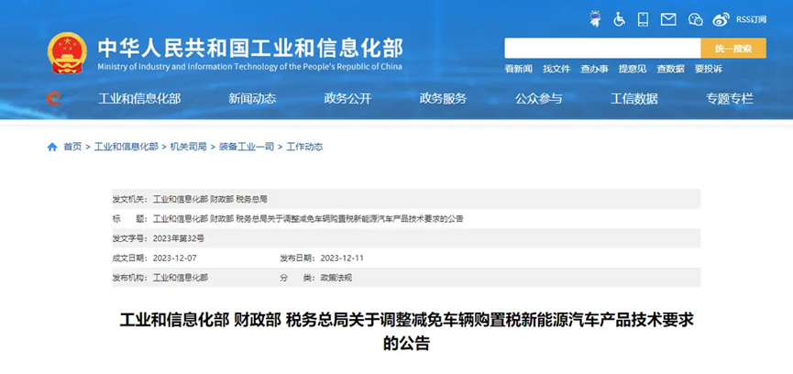Click the red swirl icon in navigation bar
Screen dimensions: 793x374
(54, 98)
